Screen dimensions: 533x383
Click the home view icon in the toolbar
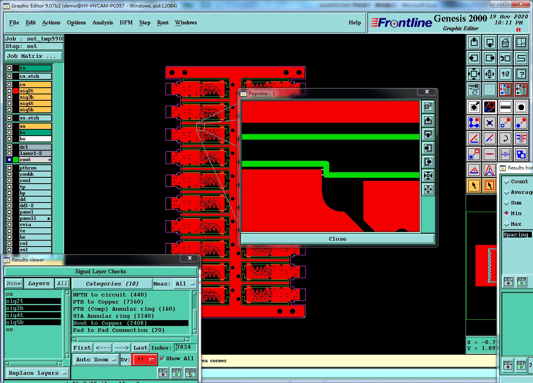coord(505,42)
